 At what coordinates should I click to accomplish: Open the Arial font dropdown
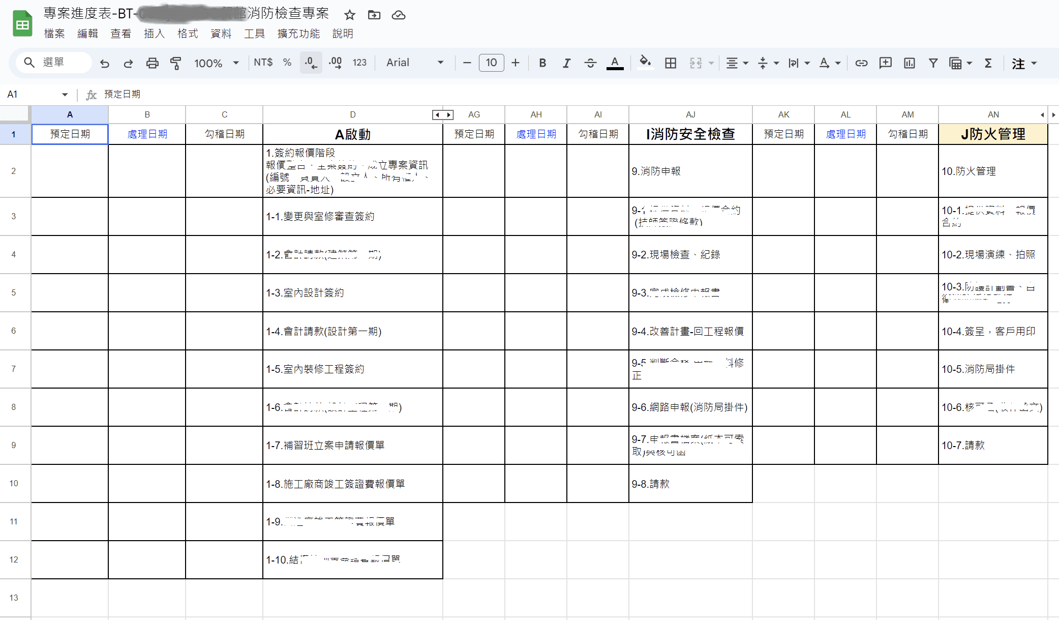[x=414, y=63]
